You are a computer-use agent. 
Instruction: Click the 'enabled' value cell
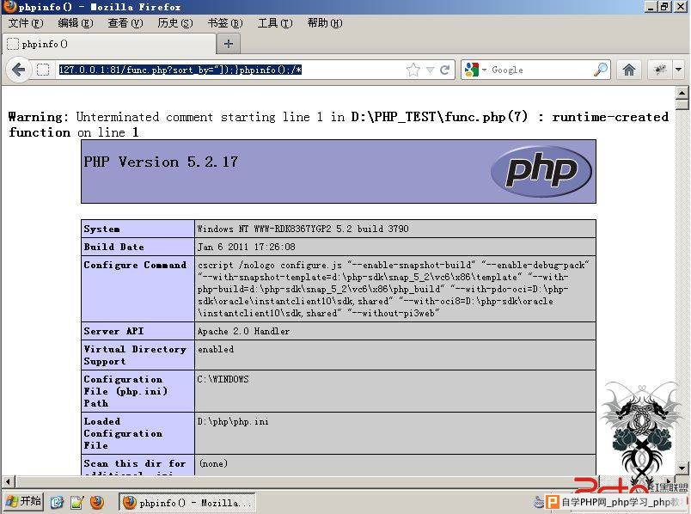coord(394,355)
